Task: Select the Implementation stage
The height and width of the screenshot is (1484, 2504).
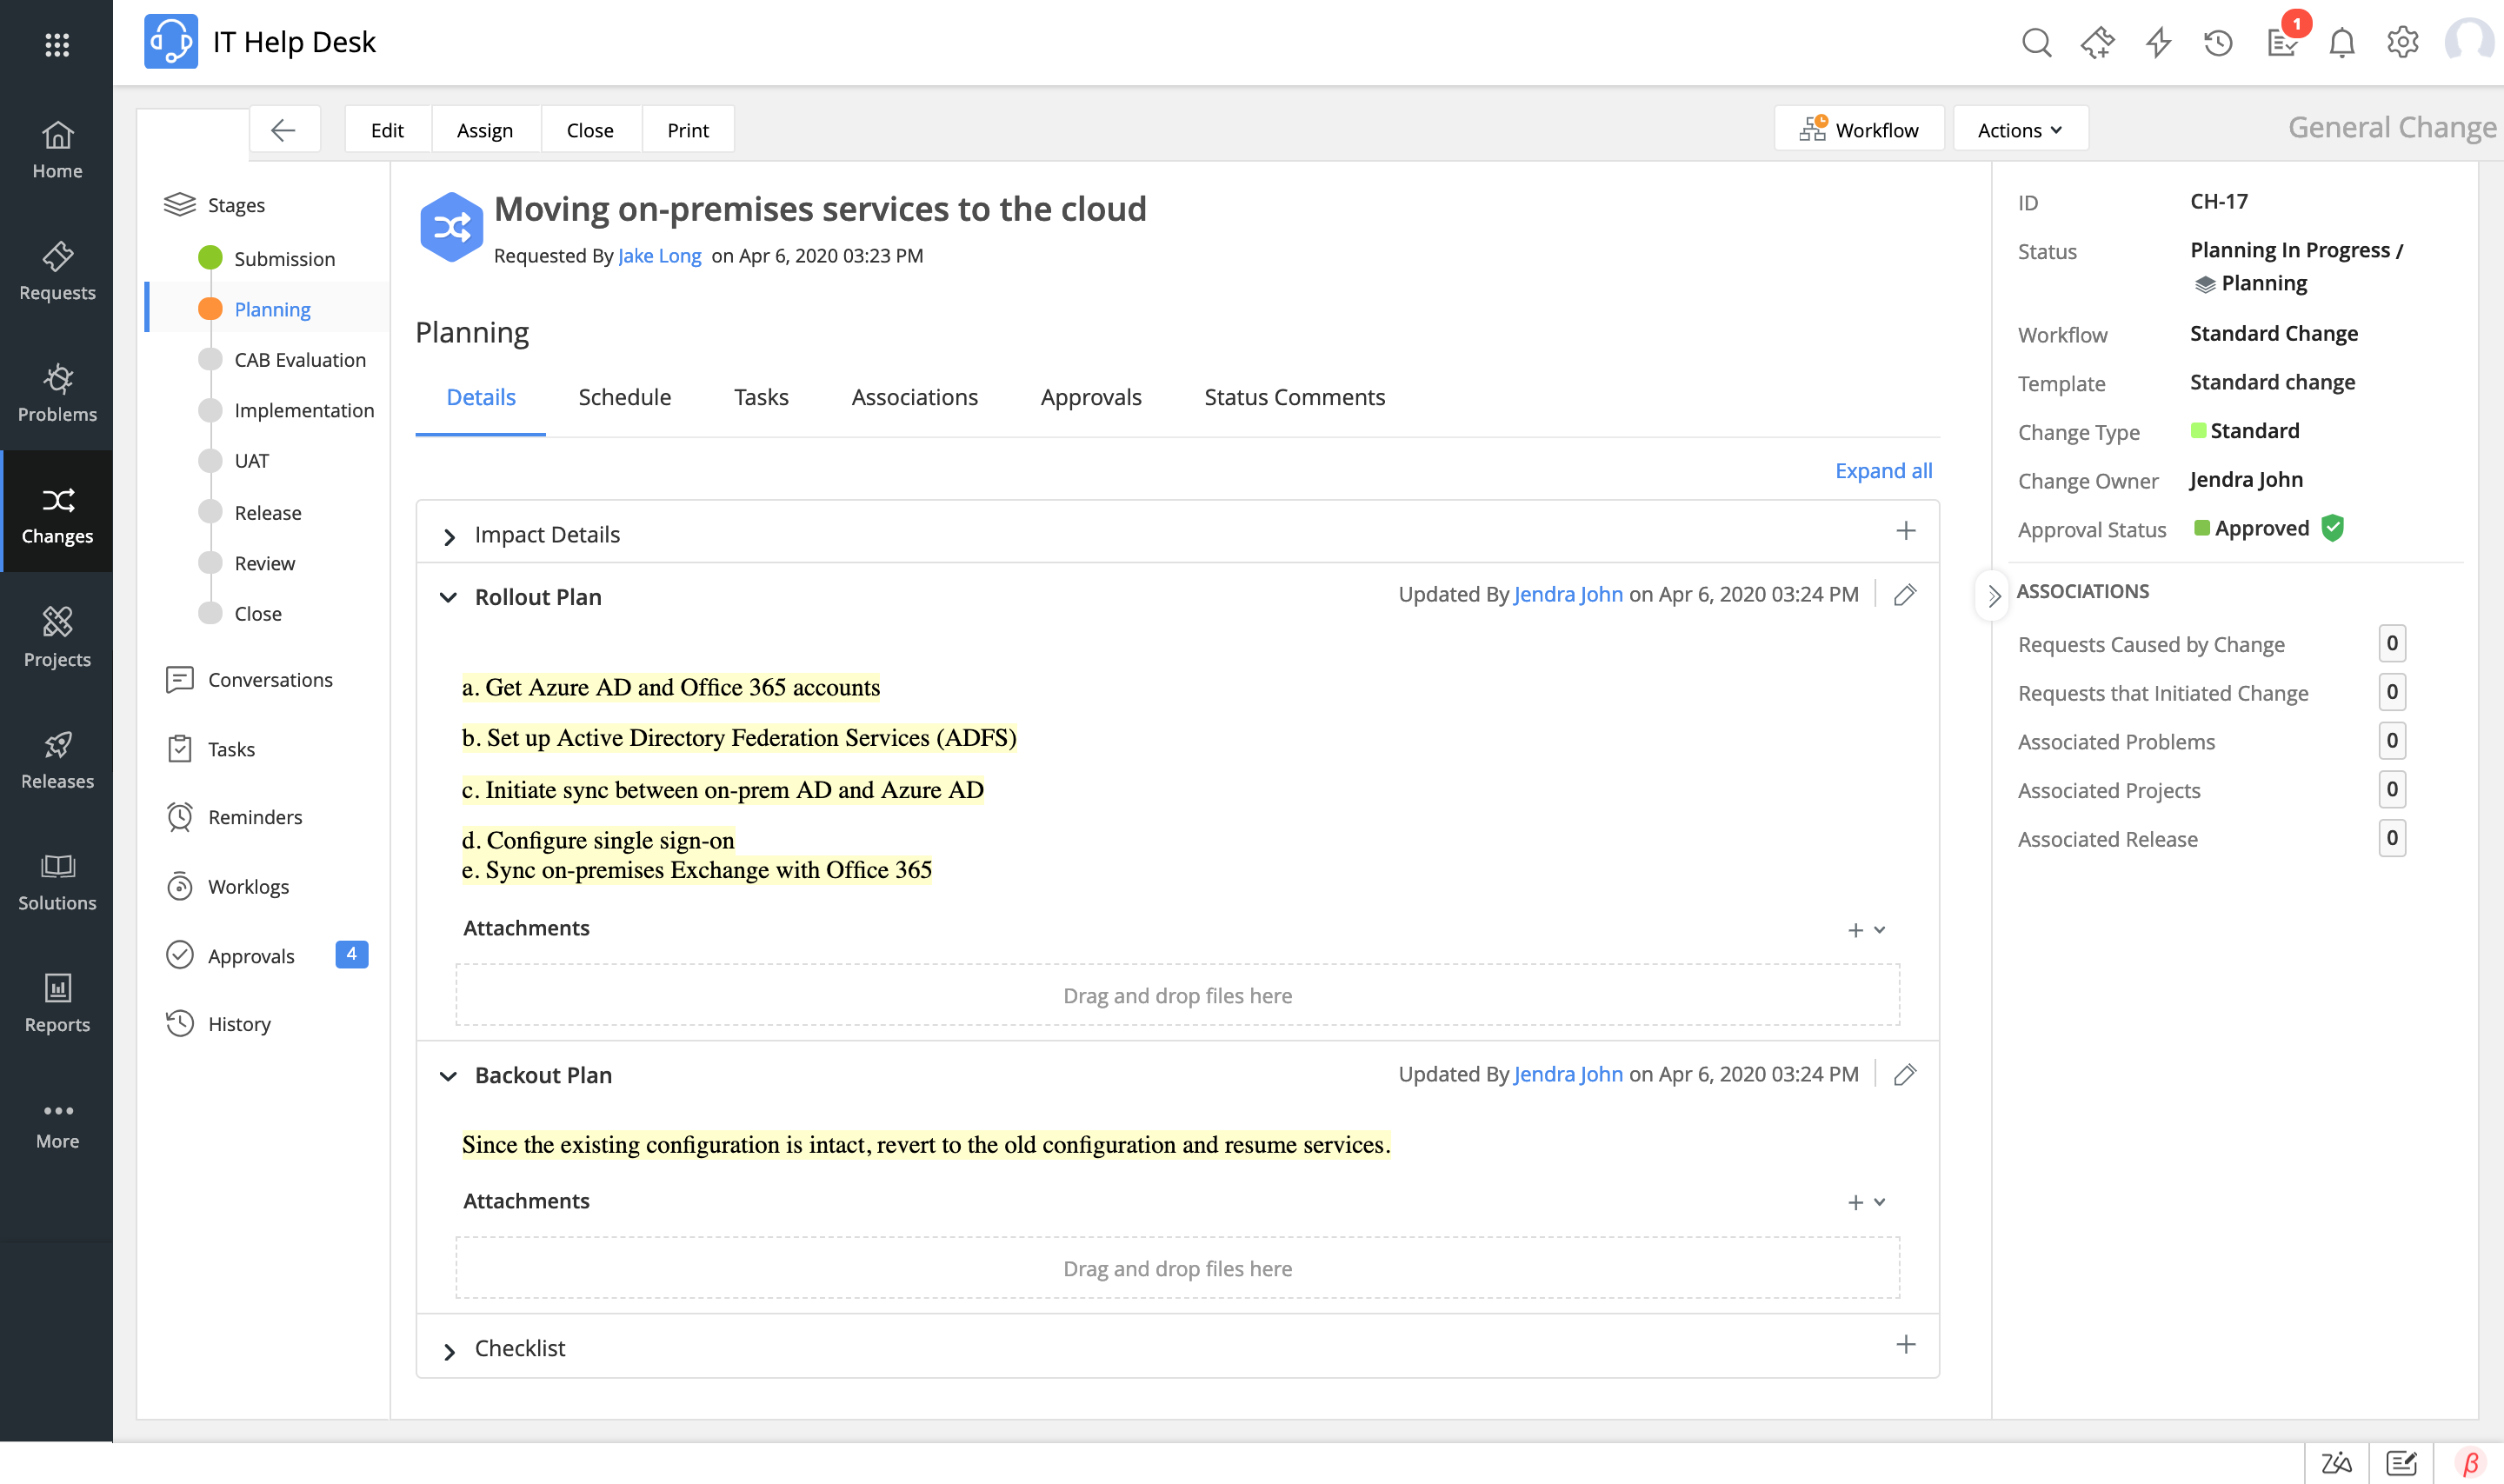Action: click(x=303, y=410)
